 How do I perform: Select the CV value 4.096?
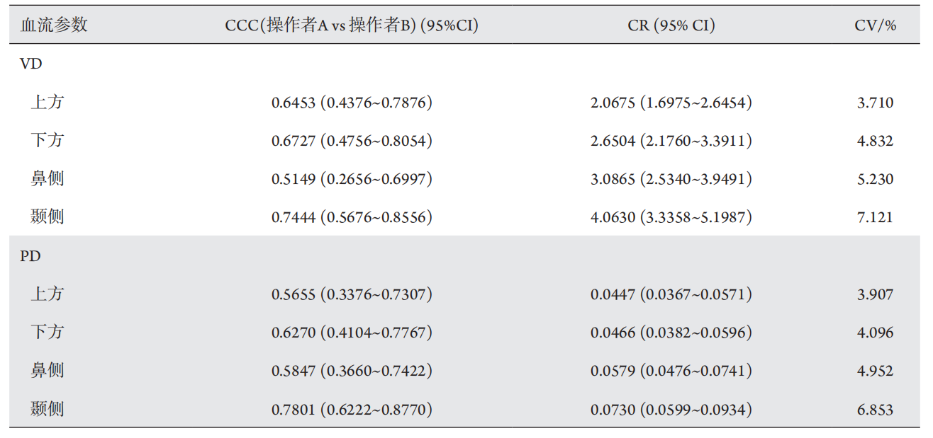tap(875, 333)
